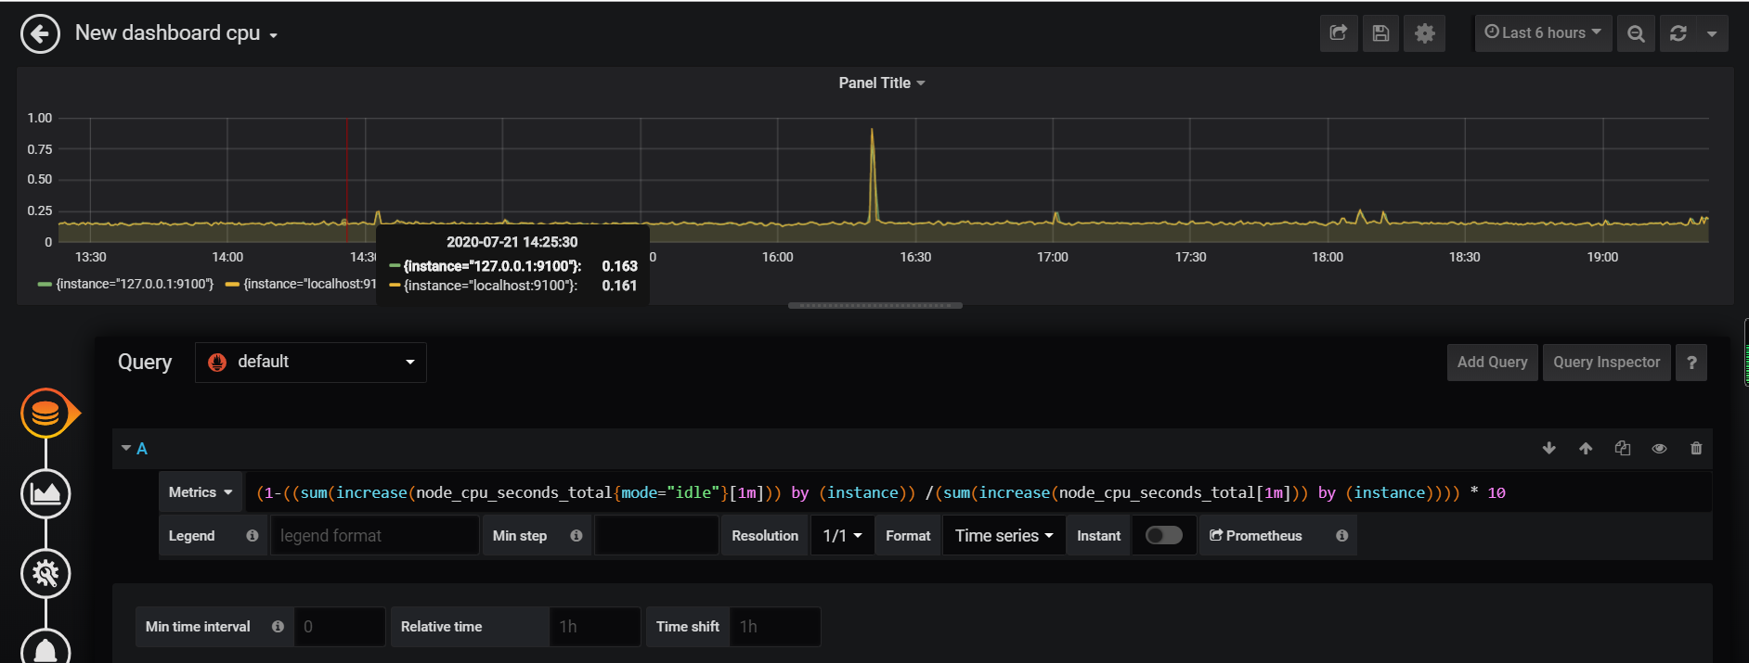Click the Min time interval input
This screenshot has width=1749, height=663.
[340, 627]
